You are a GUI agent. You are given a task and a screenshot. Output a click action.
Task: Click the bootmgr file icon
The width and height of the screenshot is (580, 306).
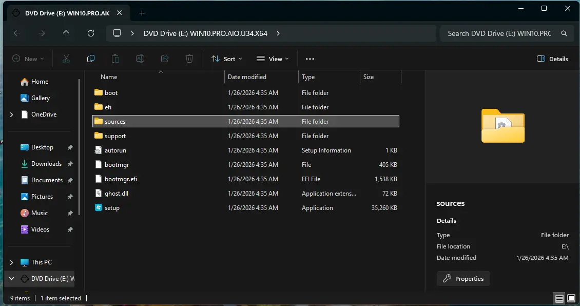coord(98,165)
